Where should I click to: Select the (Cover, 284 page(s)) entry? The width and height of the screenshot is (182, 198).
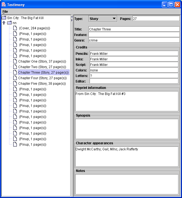[34, 28]
